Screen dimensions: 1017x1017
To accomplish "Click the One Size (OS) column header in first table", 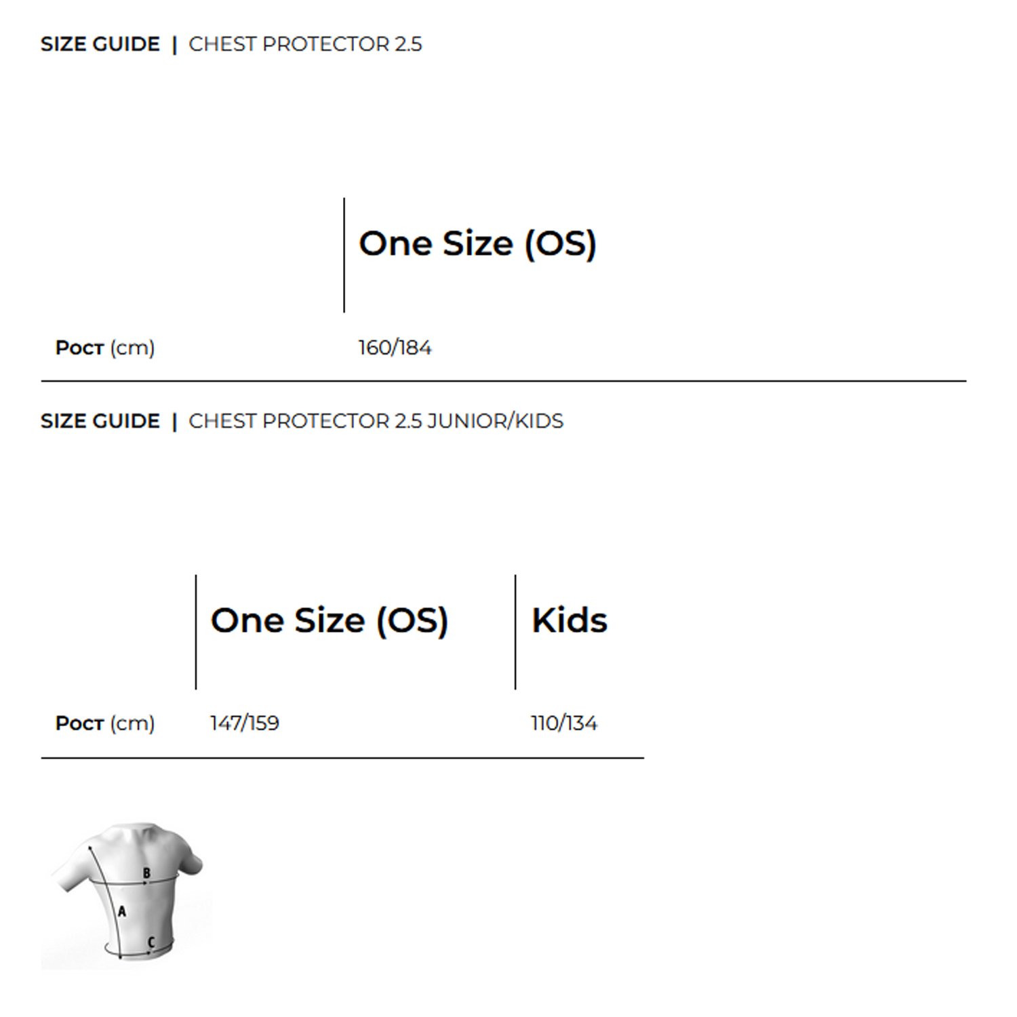I will tap(477, 243).
